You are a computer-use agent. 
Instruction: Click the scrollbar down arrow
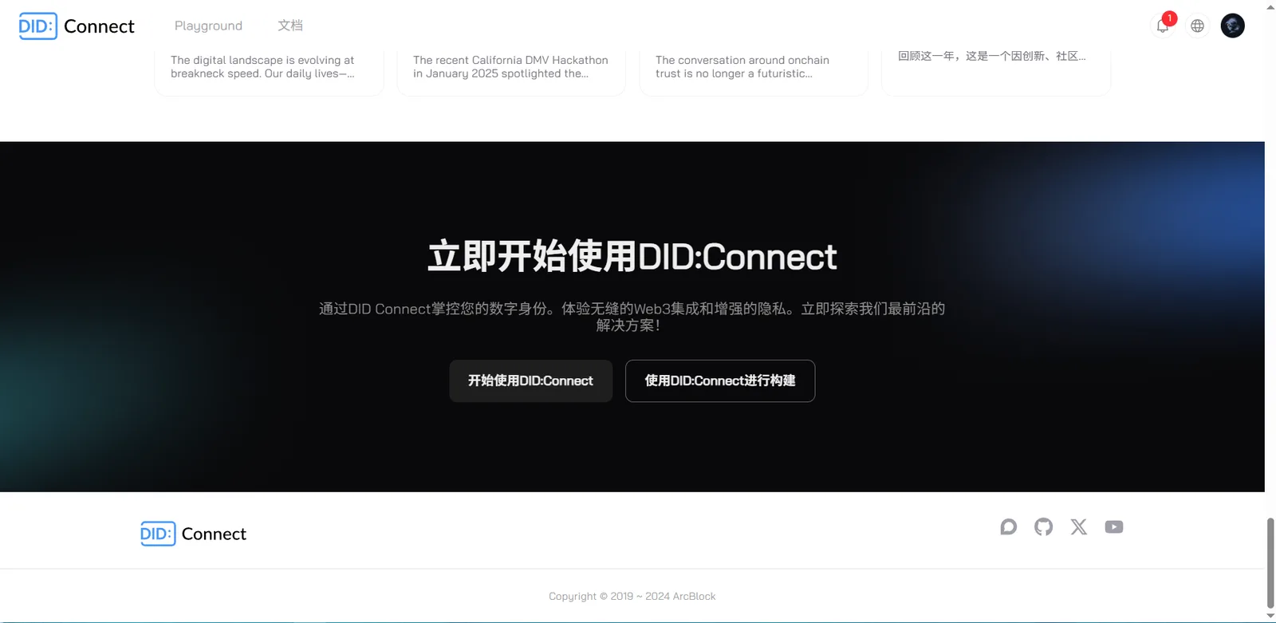tap(1270, 616)
